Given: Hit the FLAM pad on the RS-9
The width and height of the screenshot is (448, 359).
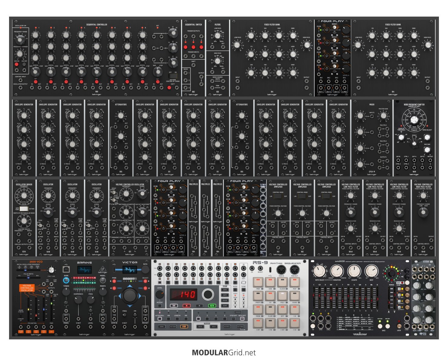Looking at the screenshot, I should (x=270, y=310).
